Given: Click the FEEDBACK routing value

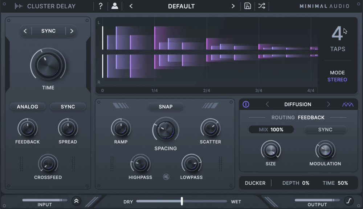Looking at the screenshot, I should click(x=311, y=118).
